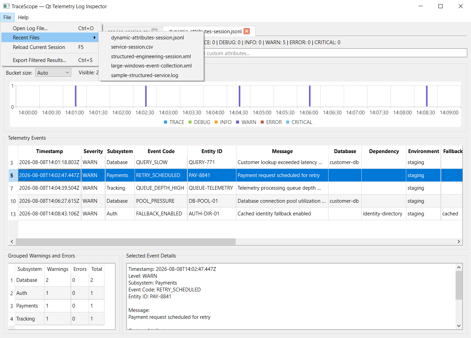The width and height of the screenshot is (471, 338).
Task: Click the INFO legend color swatch
Action: 216,122
